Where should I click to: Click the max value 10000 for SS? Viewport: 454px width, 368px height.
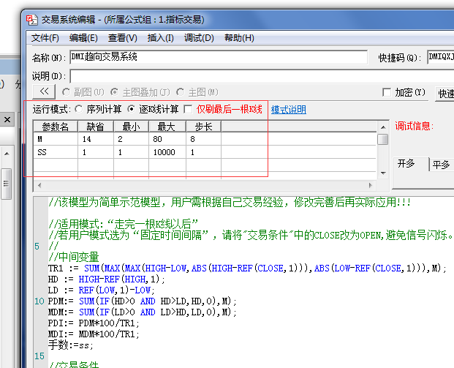pyautogui.click(x=167, y=152)
